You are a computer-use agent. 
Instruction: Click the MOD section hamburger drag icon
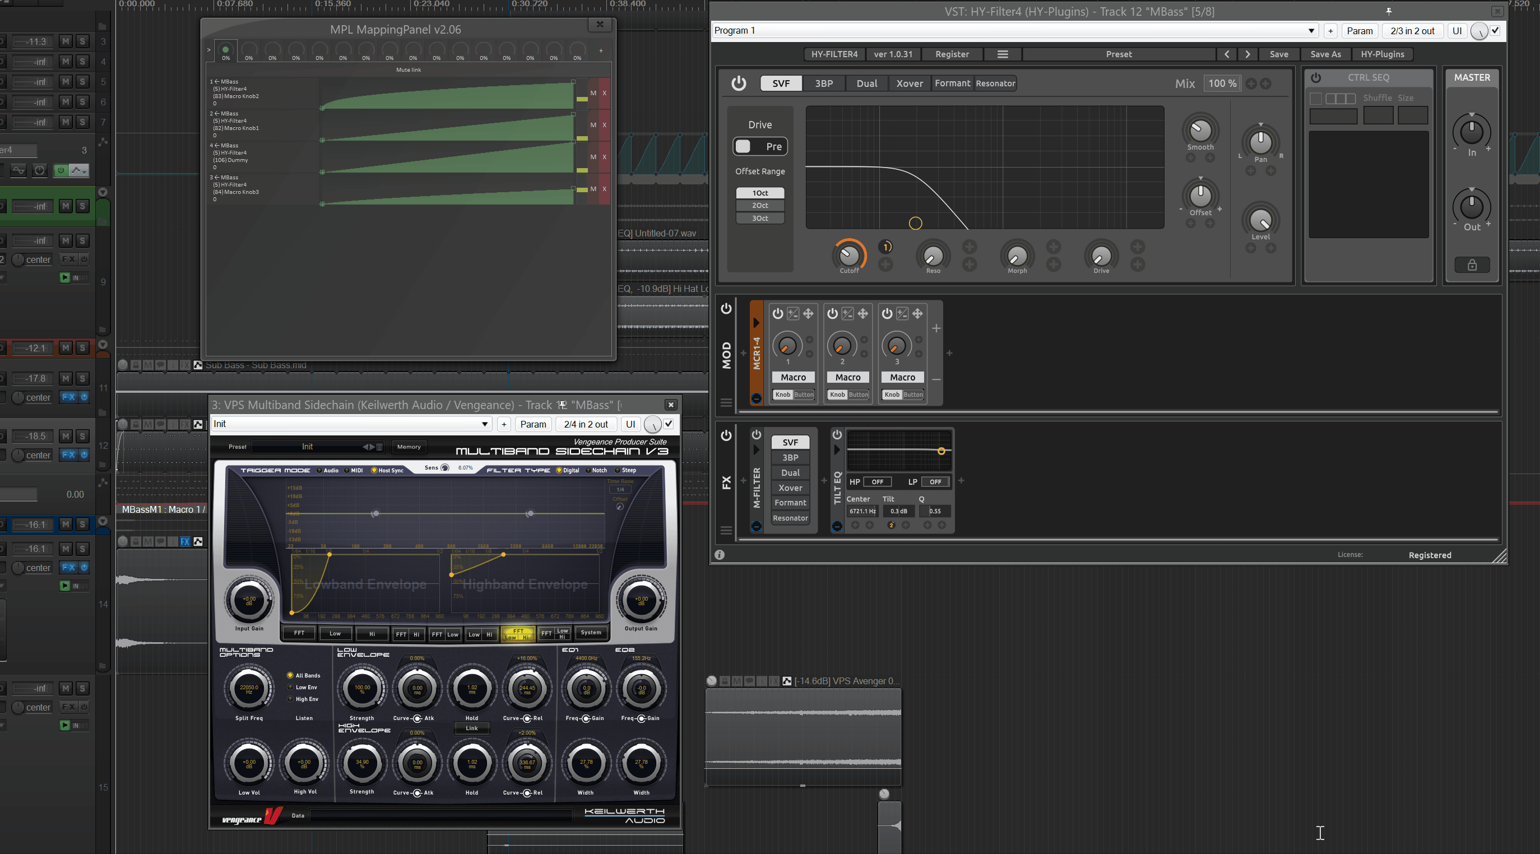pyautogui.click(x=726, y=403)
